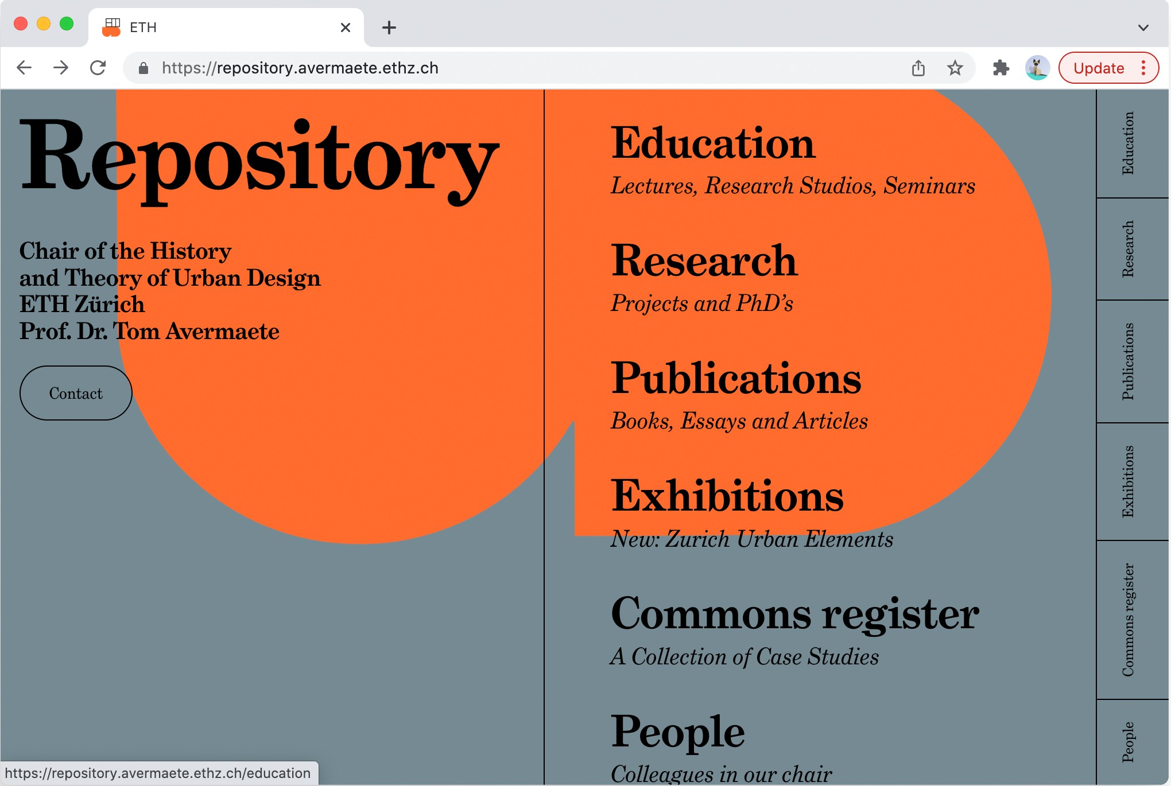Open the Publications heading link
This screenshot has height=786, width=1171.
[735, 379]
